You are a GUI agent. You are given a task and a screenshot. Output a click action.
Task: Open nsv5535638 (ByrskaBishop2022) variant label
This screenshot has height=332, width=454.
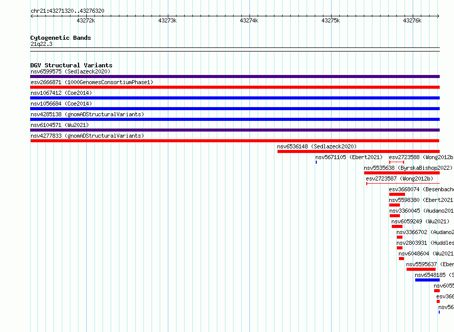pyautogui.click(x=408, y=168)
